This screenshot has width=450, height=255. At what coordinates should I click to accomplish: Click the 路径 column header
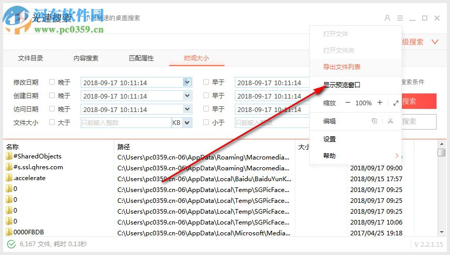click(x=124, y=147)
